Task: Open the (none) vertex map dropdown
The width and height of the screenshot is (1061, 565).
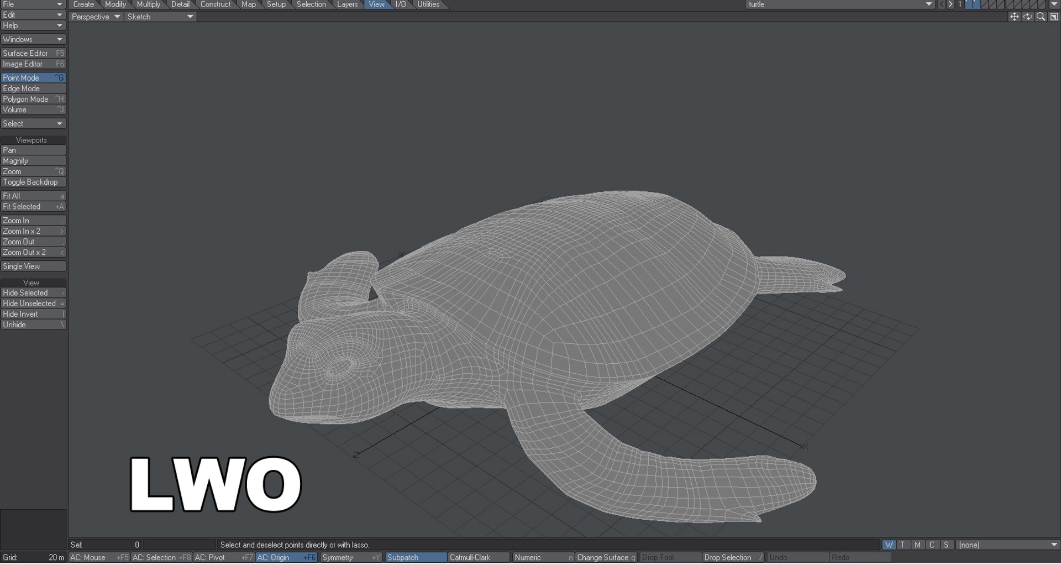Action: click(x=1007, y=545)
